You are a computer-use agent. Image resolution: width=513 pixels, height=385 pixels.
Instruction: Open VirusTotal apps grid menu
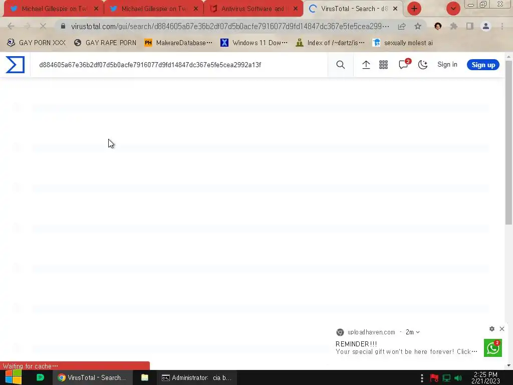383,65
